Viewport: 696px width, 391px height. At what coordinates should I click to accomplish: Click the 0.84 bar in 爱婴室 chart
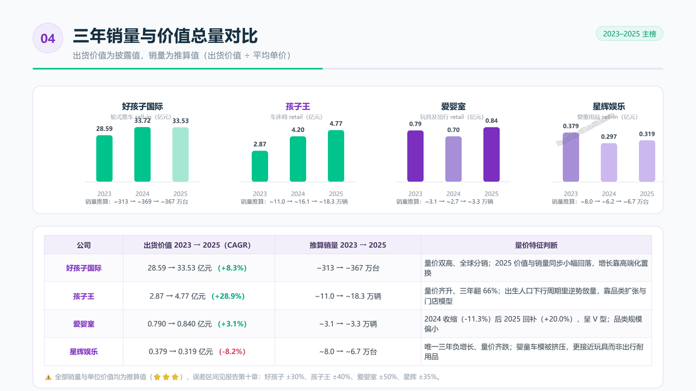(x=492, y=154)
